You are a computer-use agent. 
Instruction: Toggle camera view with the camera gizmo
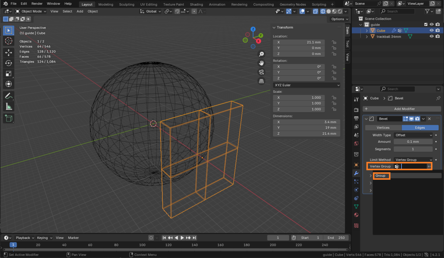click(261, 72)
